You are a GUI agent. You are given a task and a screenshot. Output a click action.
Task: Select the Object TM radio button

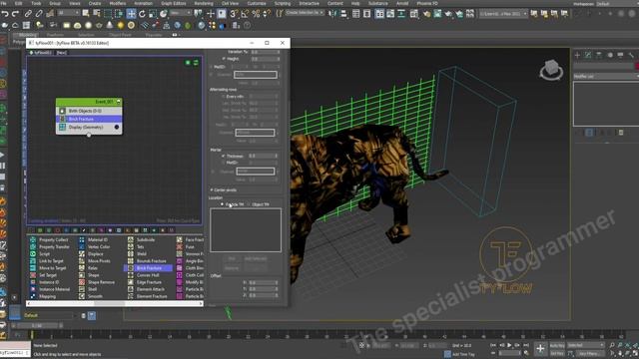[x=249, y=204]
